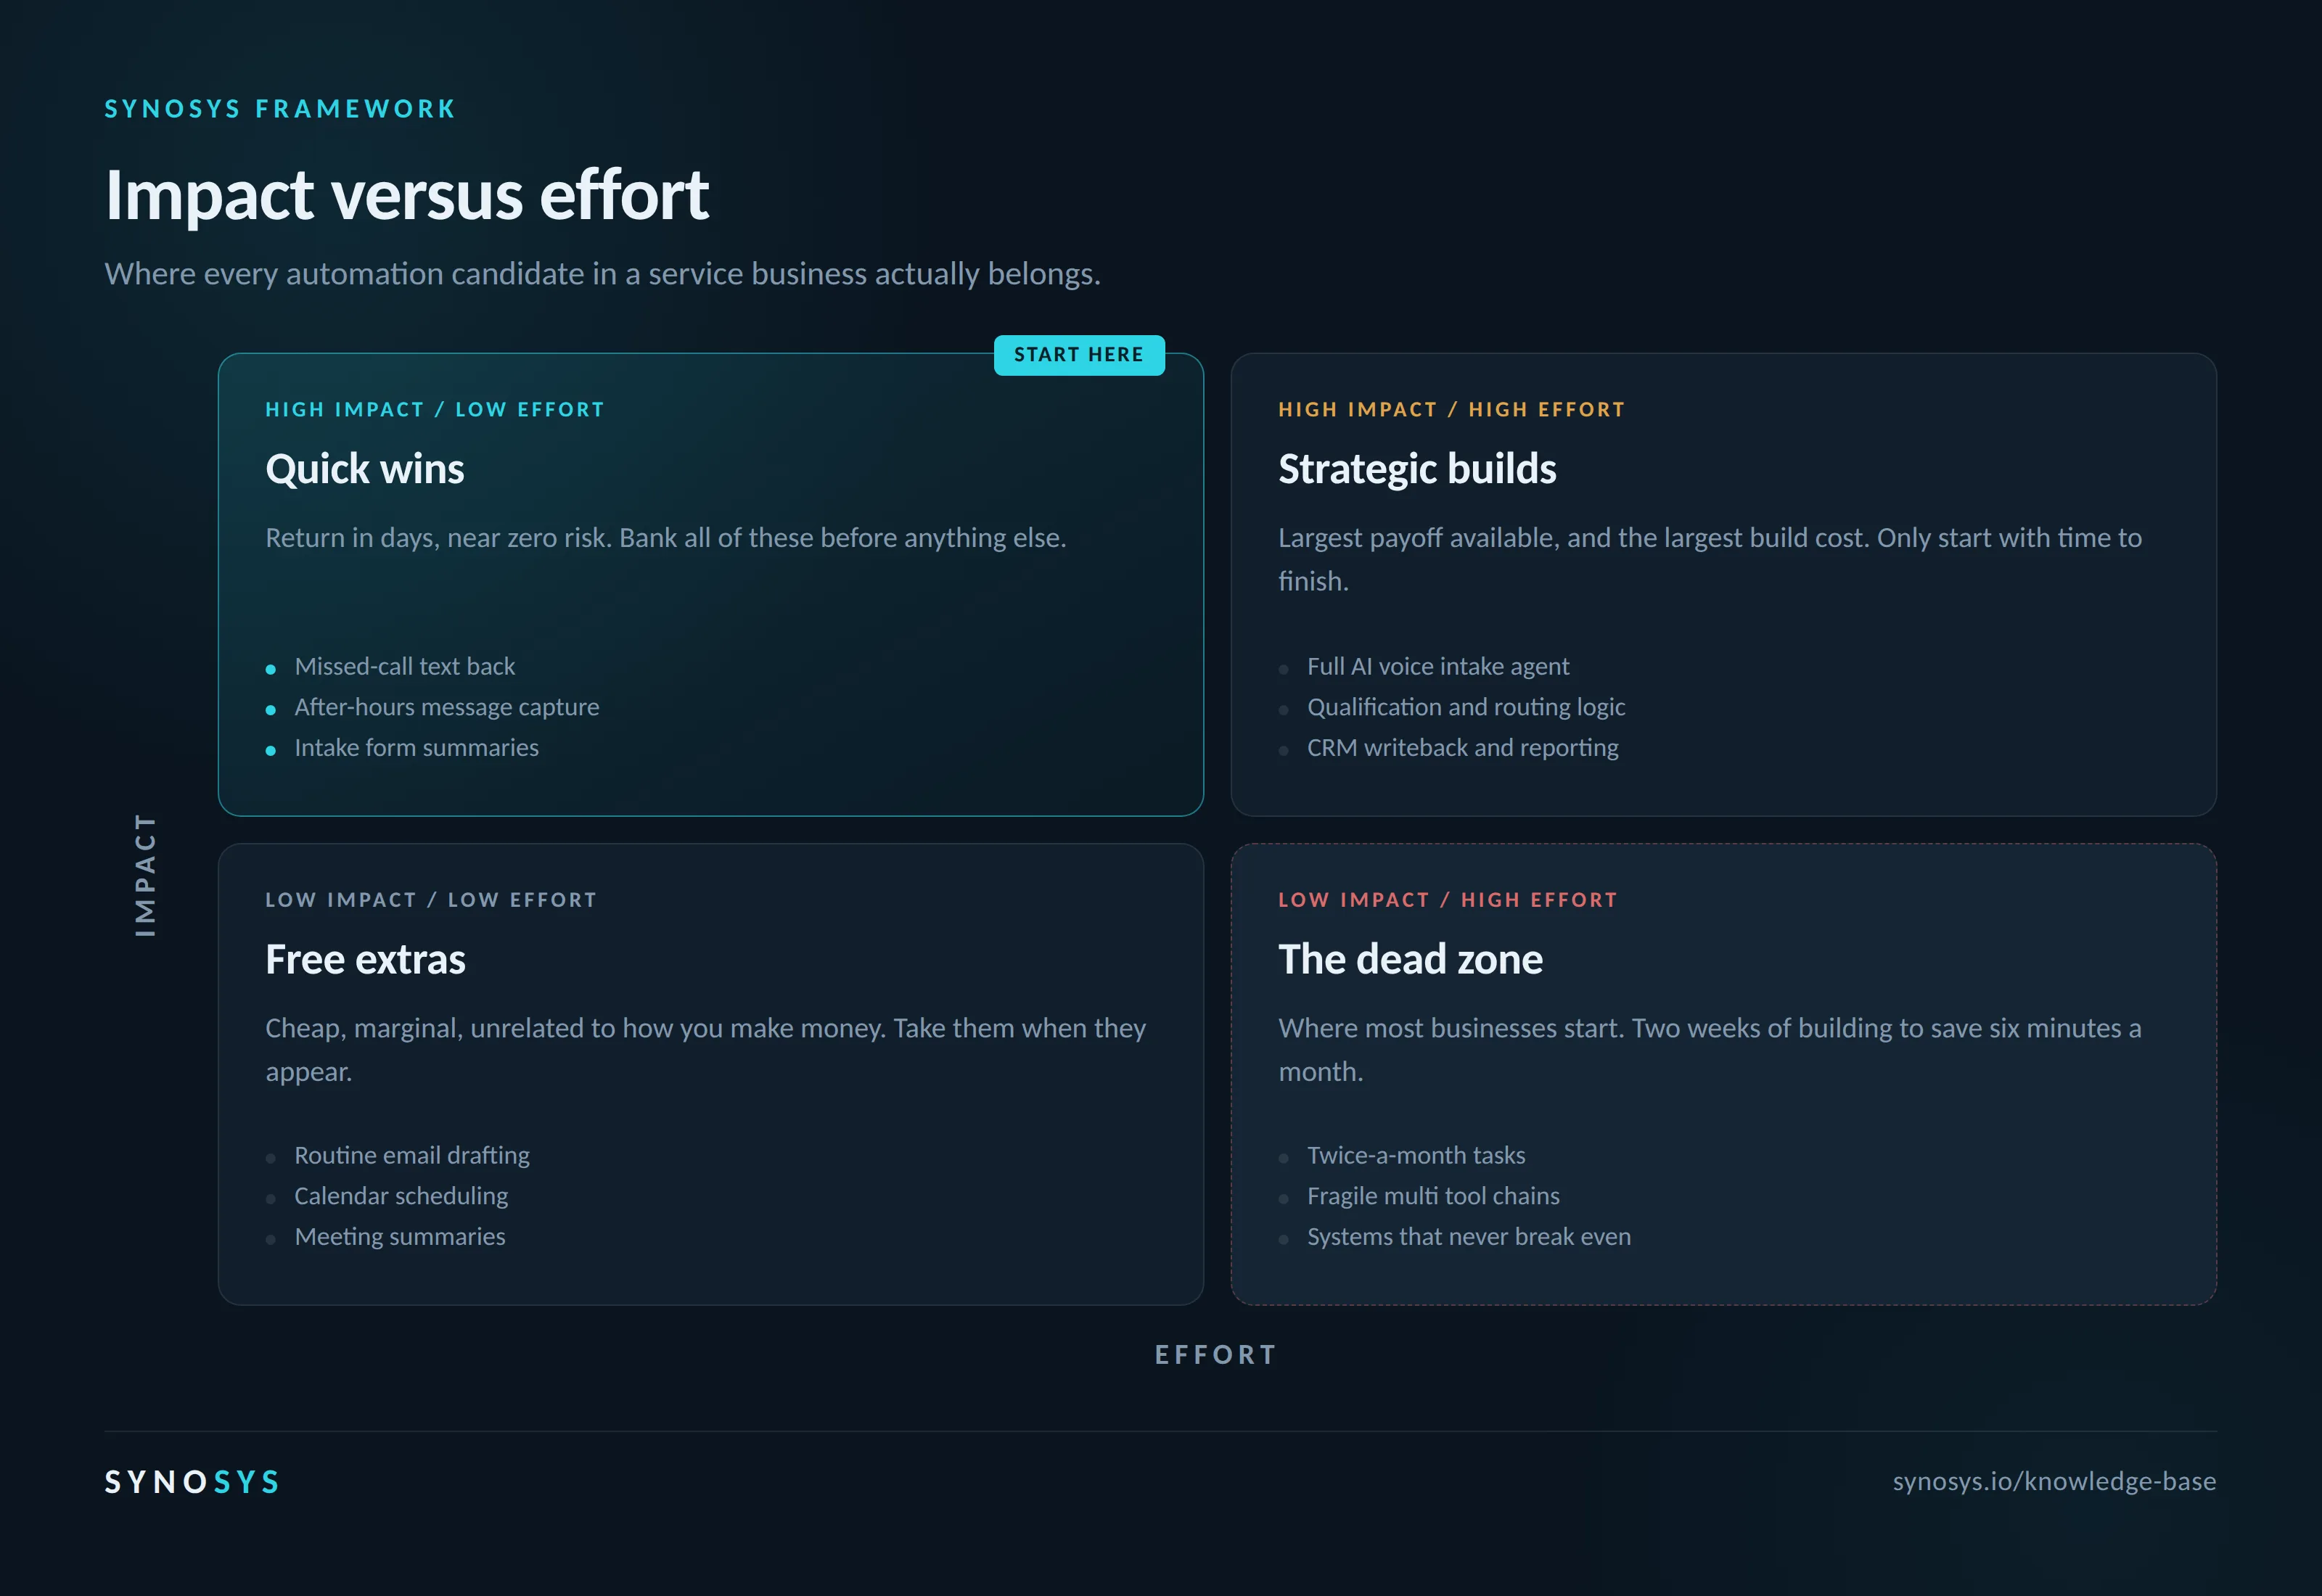This screenshot has height=1596, width=2322.
Task: Click the SYNOSYS logo in footer
Action: [x=192, y=1482]
